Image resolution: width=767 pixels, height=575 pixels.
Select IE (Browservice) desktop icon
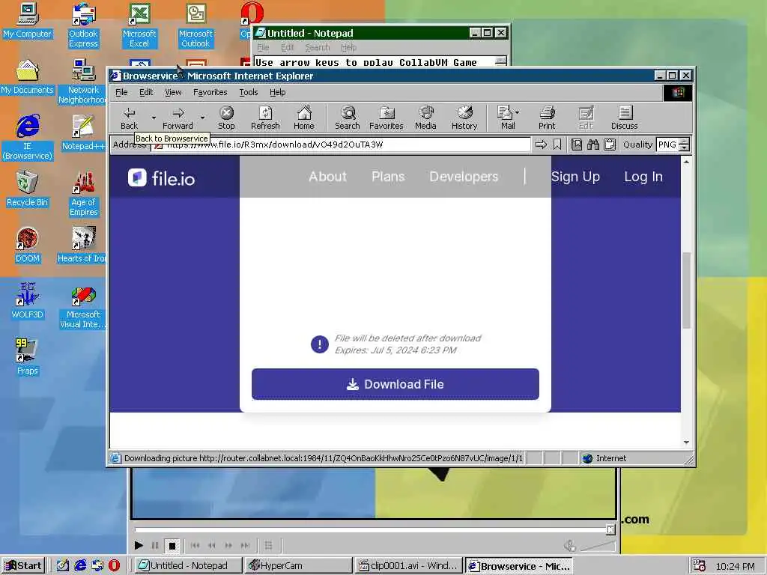[x=28, y=138]
